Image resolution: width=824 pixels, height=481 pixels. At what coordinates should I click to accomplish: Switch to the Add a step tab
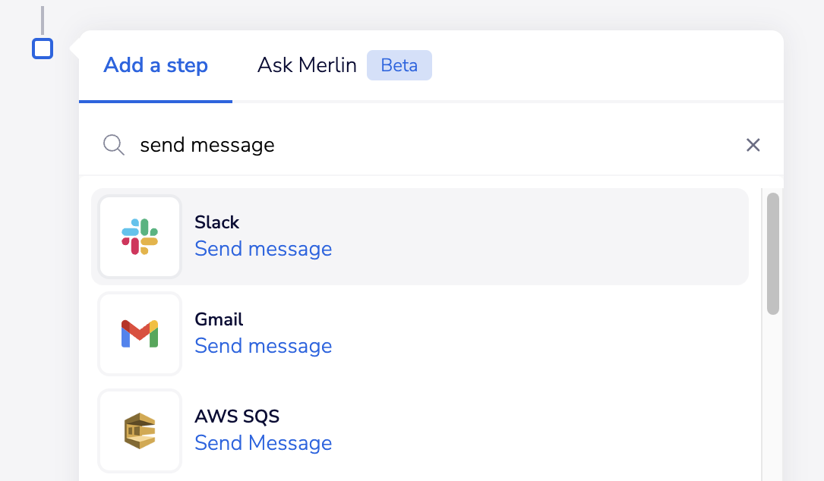[156, 65]
